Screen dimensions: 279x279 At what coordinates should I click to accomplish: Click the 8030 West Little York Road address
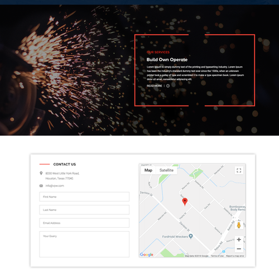[62, 176]
